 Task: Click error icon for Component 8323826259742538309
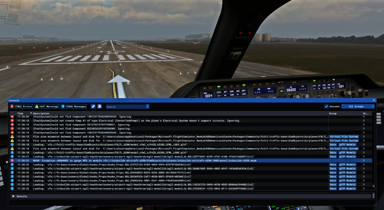tap(12, 129)
